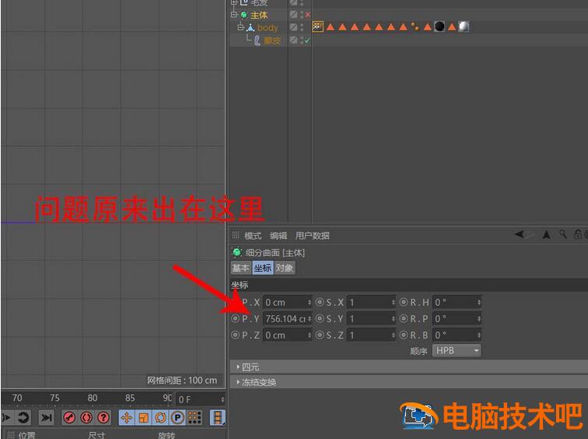Select the triangle tag between the two material spheres
Screen dimensions: 588x439
tap(452, 26)
